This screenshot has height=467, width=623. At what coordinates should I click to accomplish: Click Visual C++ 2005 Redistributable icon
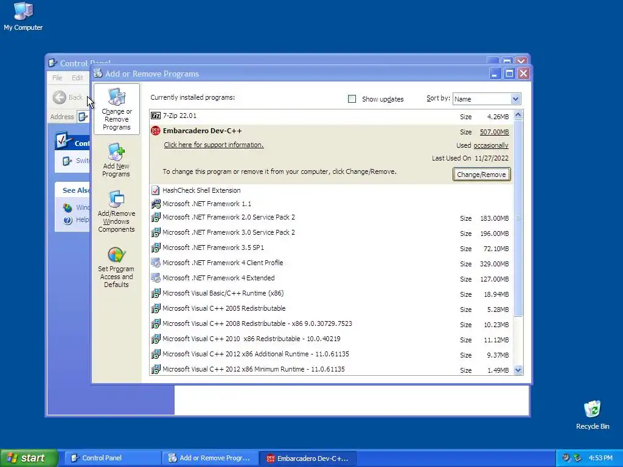(x=156, y=308)
